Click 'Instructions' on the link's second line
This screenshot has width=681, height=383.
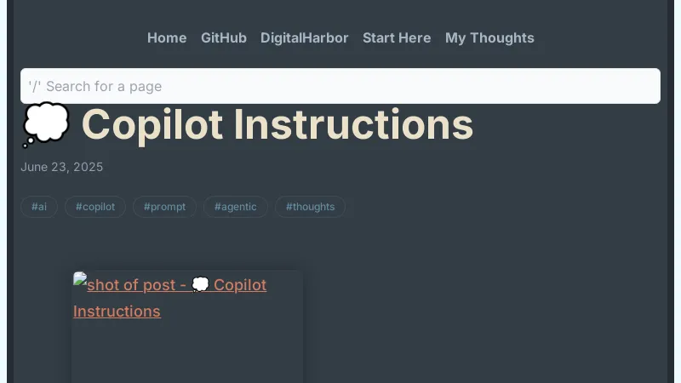click(x=117, y=312)
